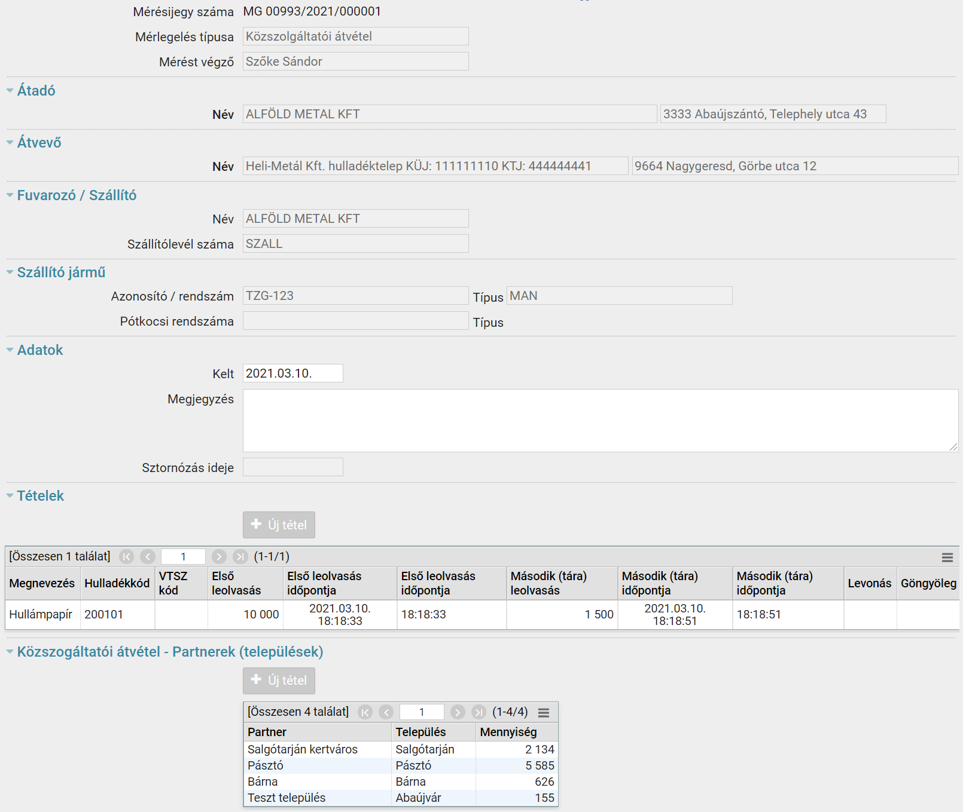Click the Átvevő address field Nagygeresd
The height and width of the screenshot is (812, 963).
[x=796, y=166]
